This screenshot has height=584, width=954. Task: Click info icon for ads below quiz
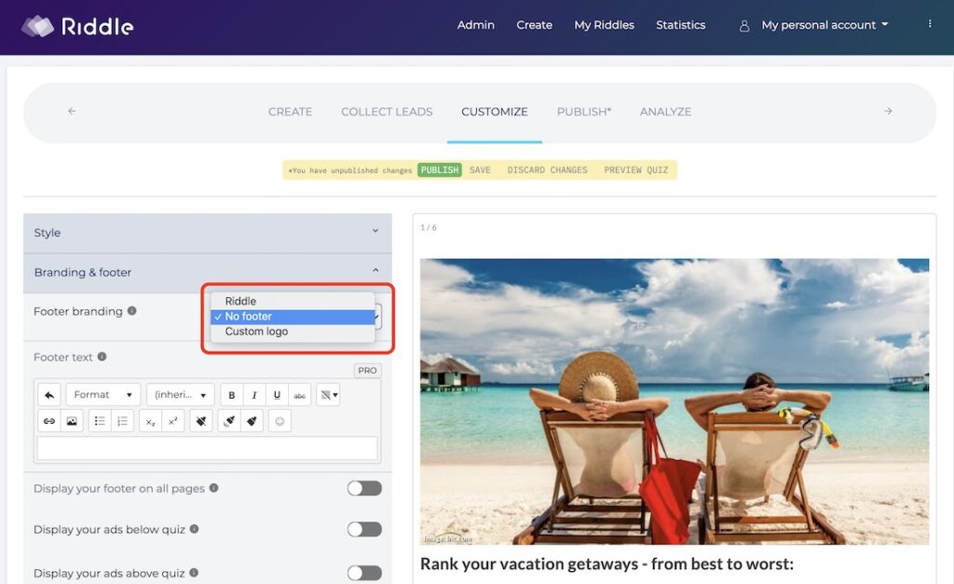pyautogui.click(x=194, y=529)
